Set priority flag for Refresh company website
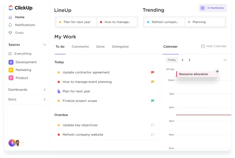The width and height of the screenshot is (235, 158). click(152, 135)
